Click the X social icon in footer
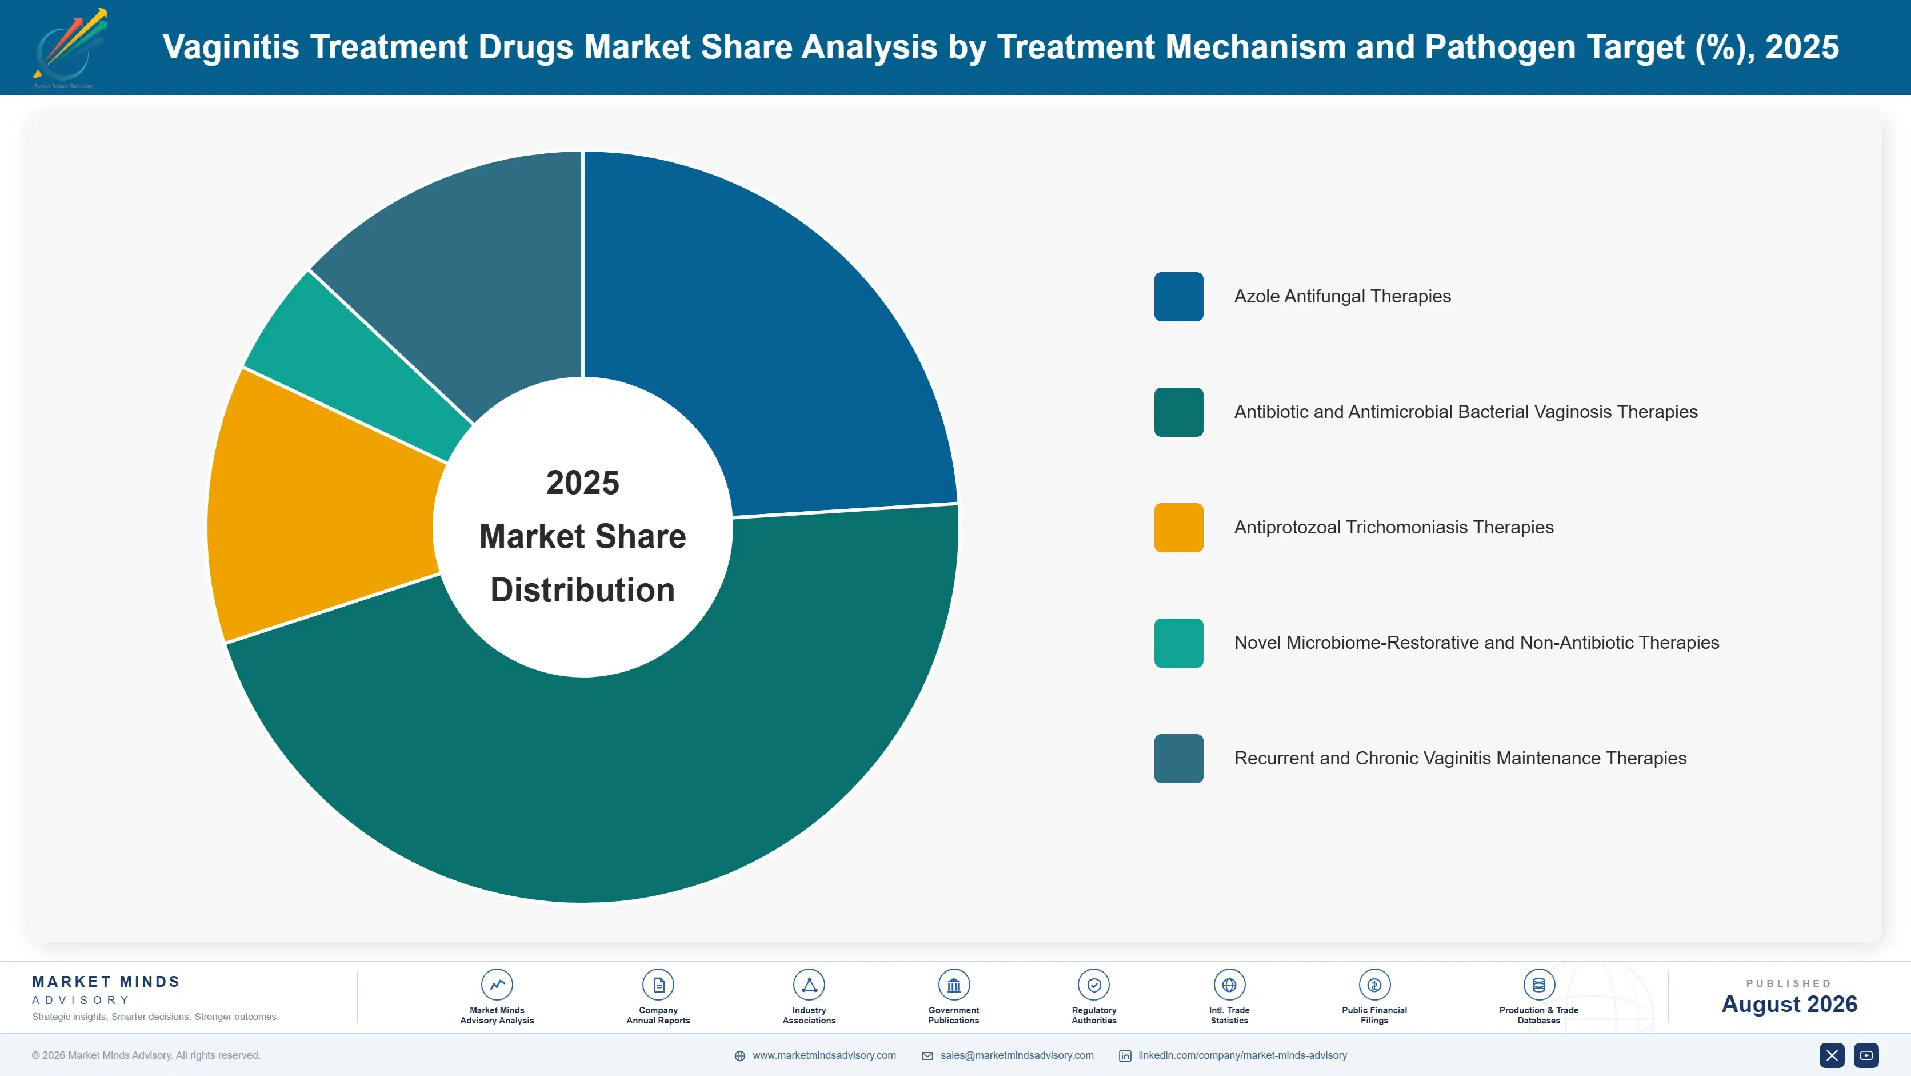Viewport: 1911px width, 1076px height. 1832,1055
